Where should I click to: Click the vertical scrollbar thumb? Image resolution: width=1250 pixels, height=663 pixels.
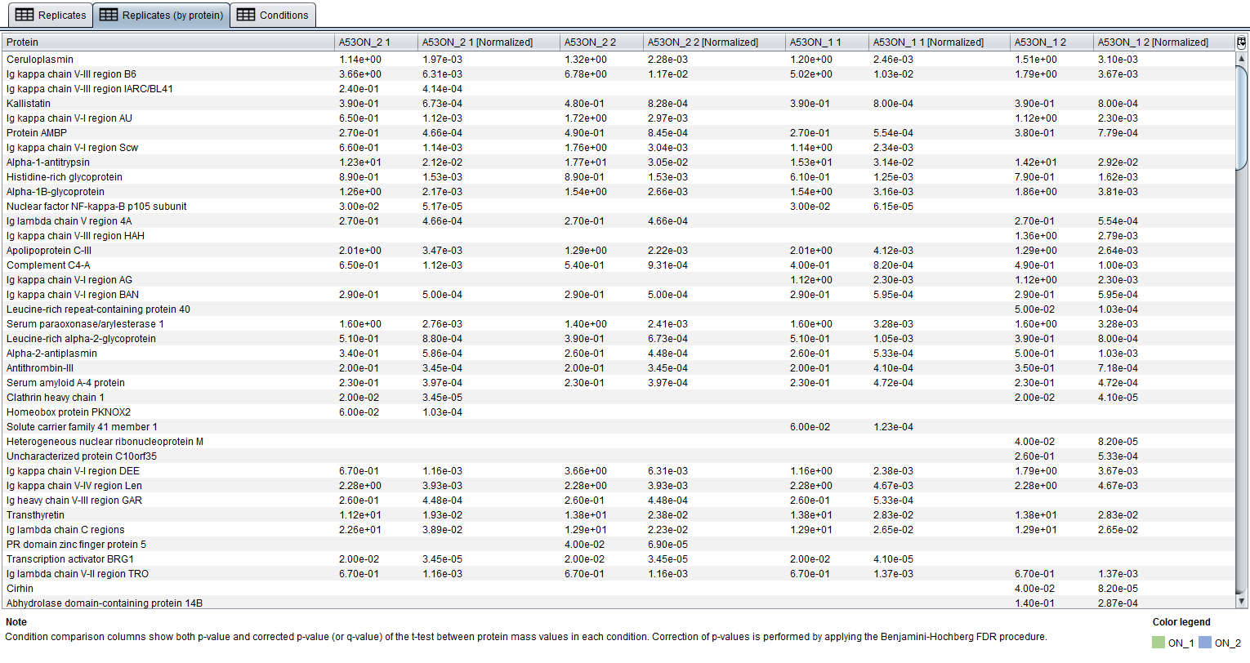[1242, 114]
